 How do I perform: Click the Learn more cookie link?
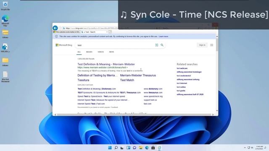(164, 36)
